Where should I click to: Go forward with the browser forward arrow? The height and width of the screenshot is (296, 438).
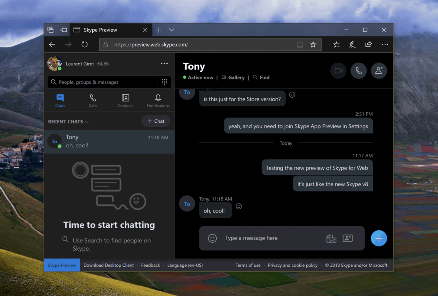pyautogui.click(x=68, y=44)
